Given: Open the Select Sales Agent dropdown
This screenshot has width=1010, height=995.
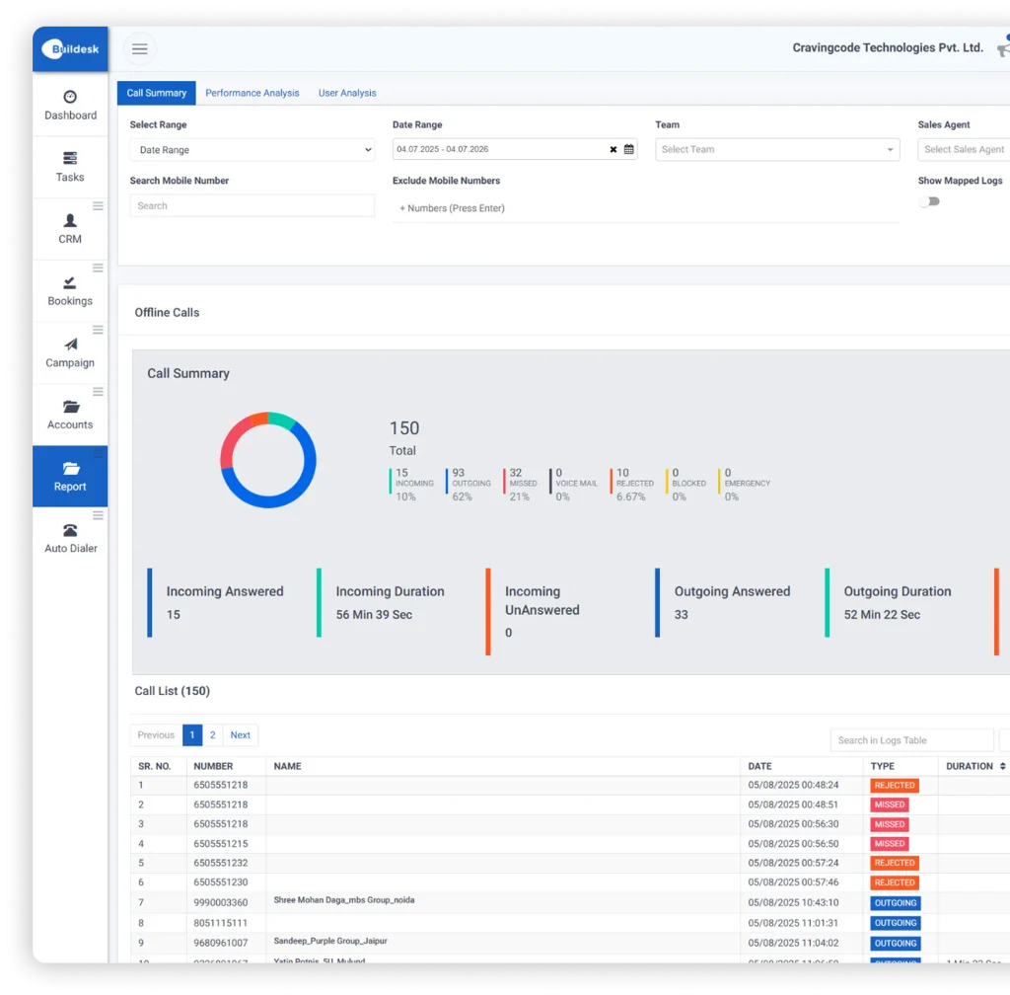Looking at the screenshot, I should click(964, 149).
